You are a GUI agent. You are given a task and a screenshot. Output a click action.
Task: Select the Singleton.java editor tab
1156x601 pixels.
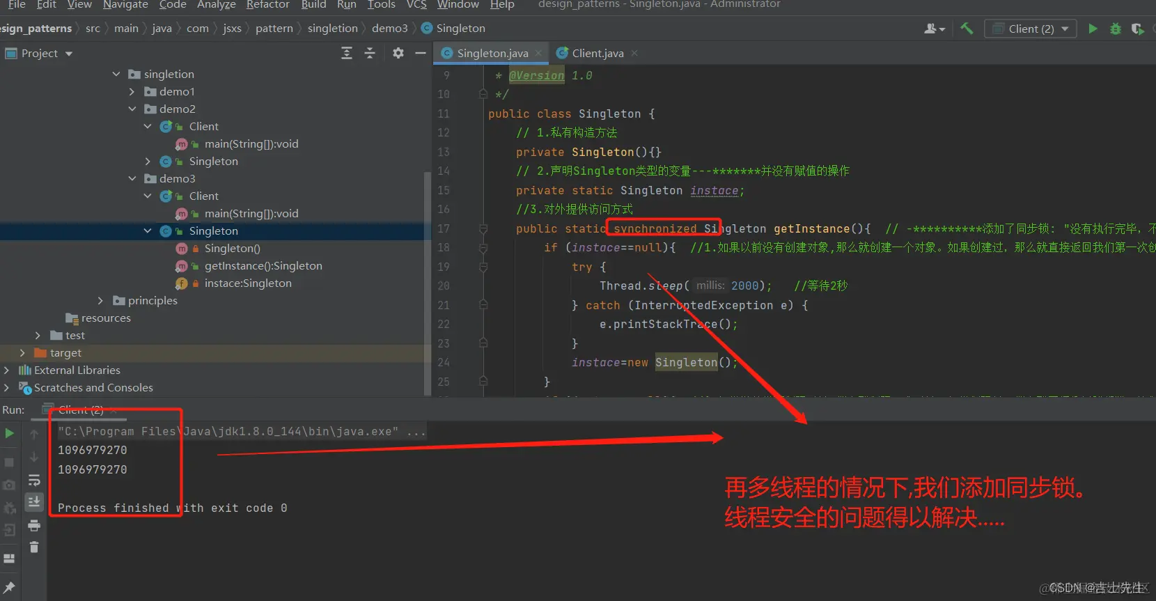point(492,53)
